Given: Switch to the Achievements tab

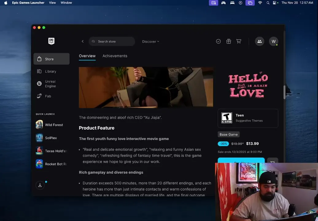Looking at the screenshot, I should pos(115,56).
